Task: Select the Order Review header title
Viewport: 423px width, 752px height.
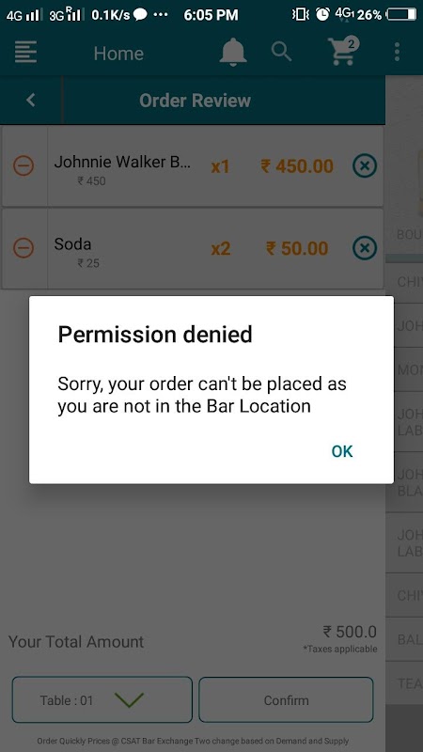Action: coord(195,101)
